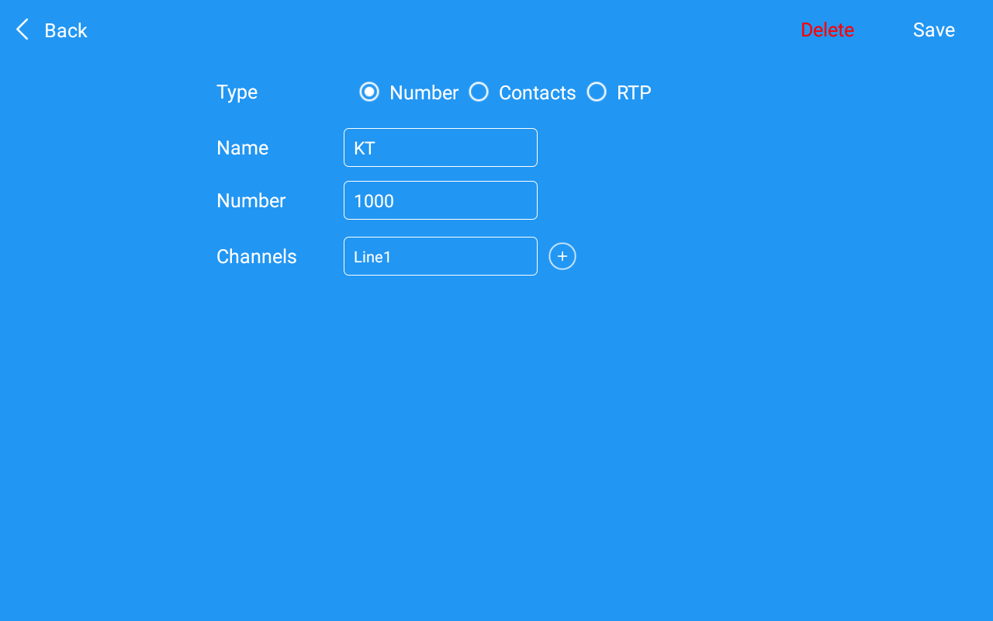This screenshot has height=621, width=993.
Task: Select the Number type radio button
Action: tap(369, 92)
